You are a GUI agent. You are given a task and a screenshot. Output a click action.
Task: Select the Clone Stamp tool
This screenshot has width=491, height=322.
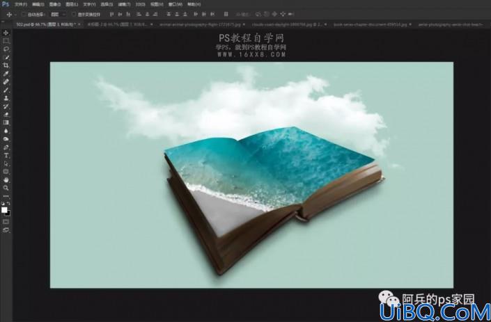pos(6,98)
